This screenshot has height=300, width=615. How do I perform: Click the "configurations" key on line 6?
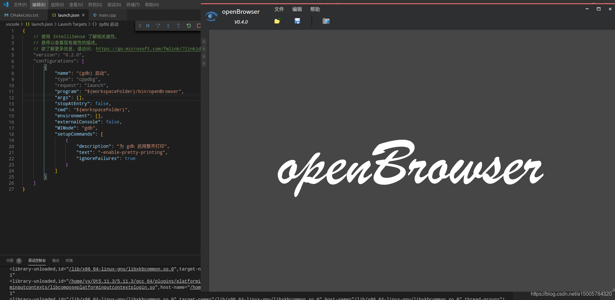pos(55,61)
